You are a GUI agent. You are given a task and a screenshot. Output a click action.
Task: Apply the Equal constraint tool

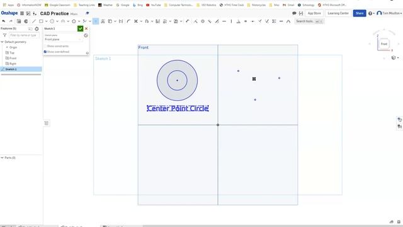(246, 21)
